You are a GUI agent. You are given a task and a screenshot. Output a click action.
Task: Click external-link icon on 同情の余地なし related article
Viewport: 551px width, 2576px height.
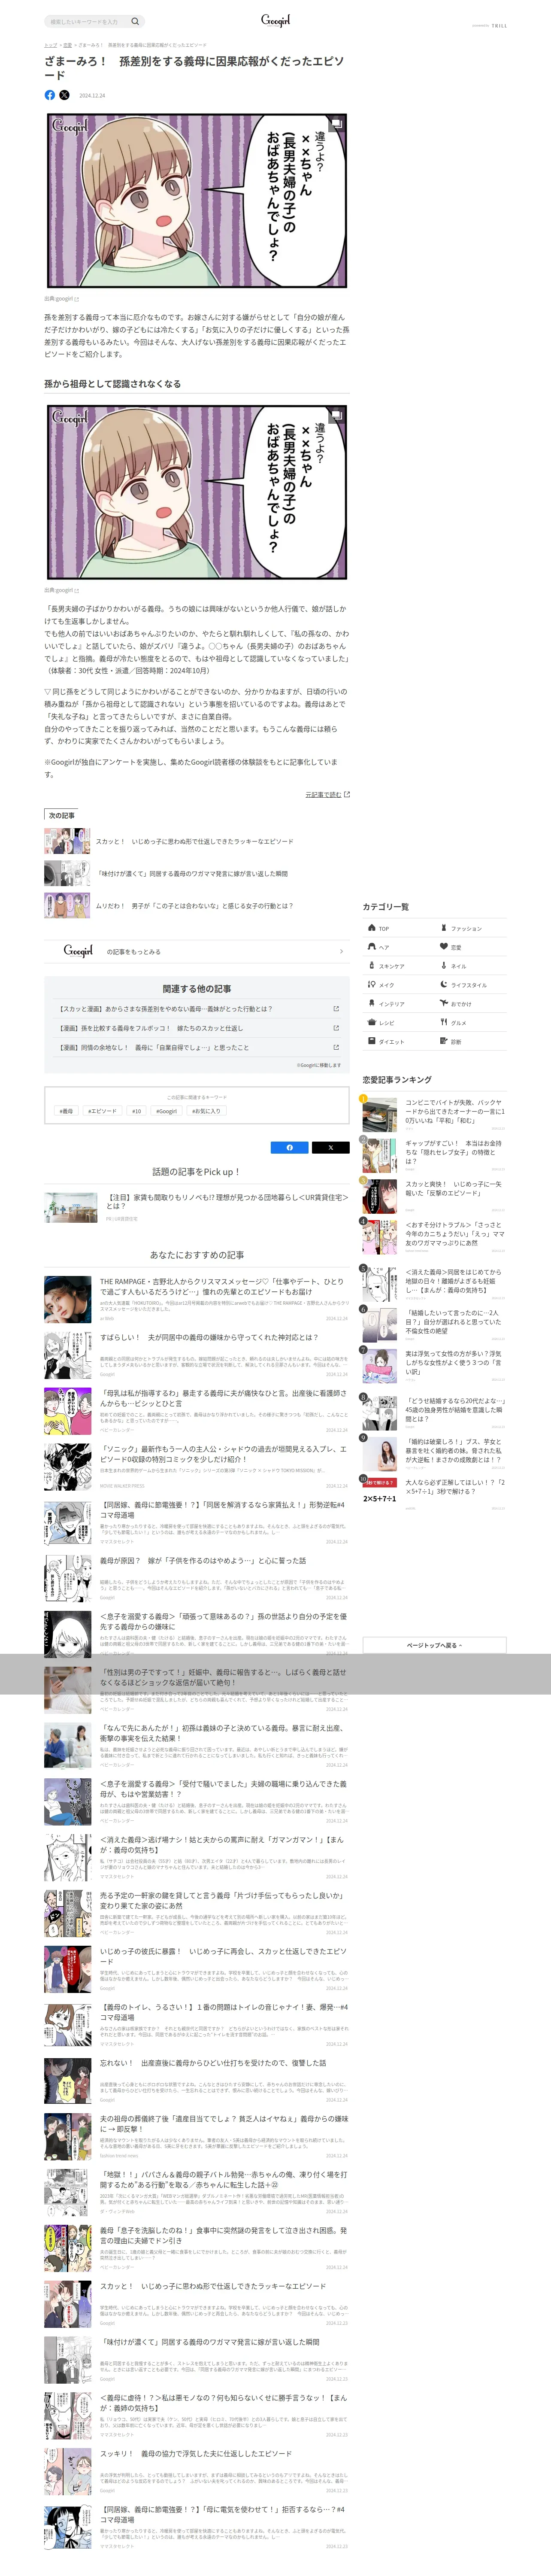pos(336,1048)
